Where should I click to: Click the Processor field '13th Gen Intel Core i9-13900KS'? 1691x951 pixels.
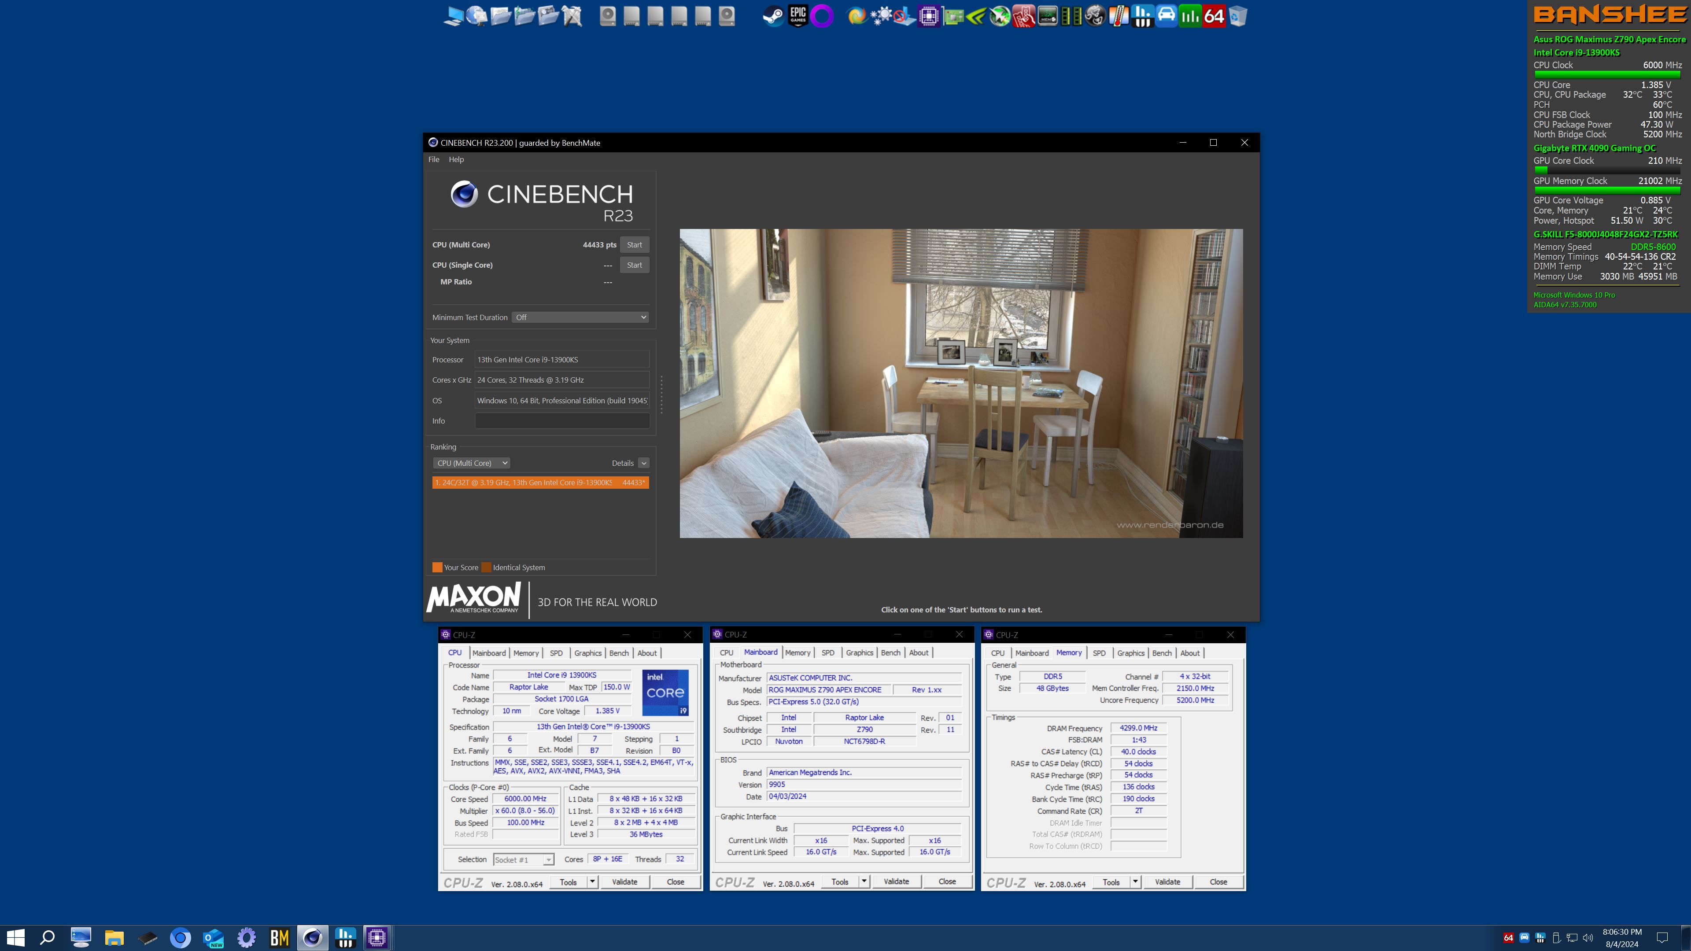[x=562, y=360]
